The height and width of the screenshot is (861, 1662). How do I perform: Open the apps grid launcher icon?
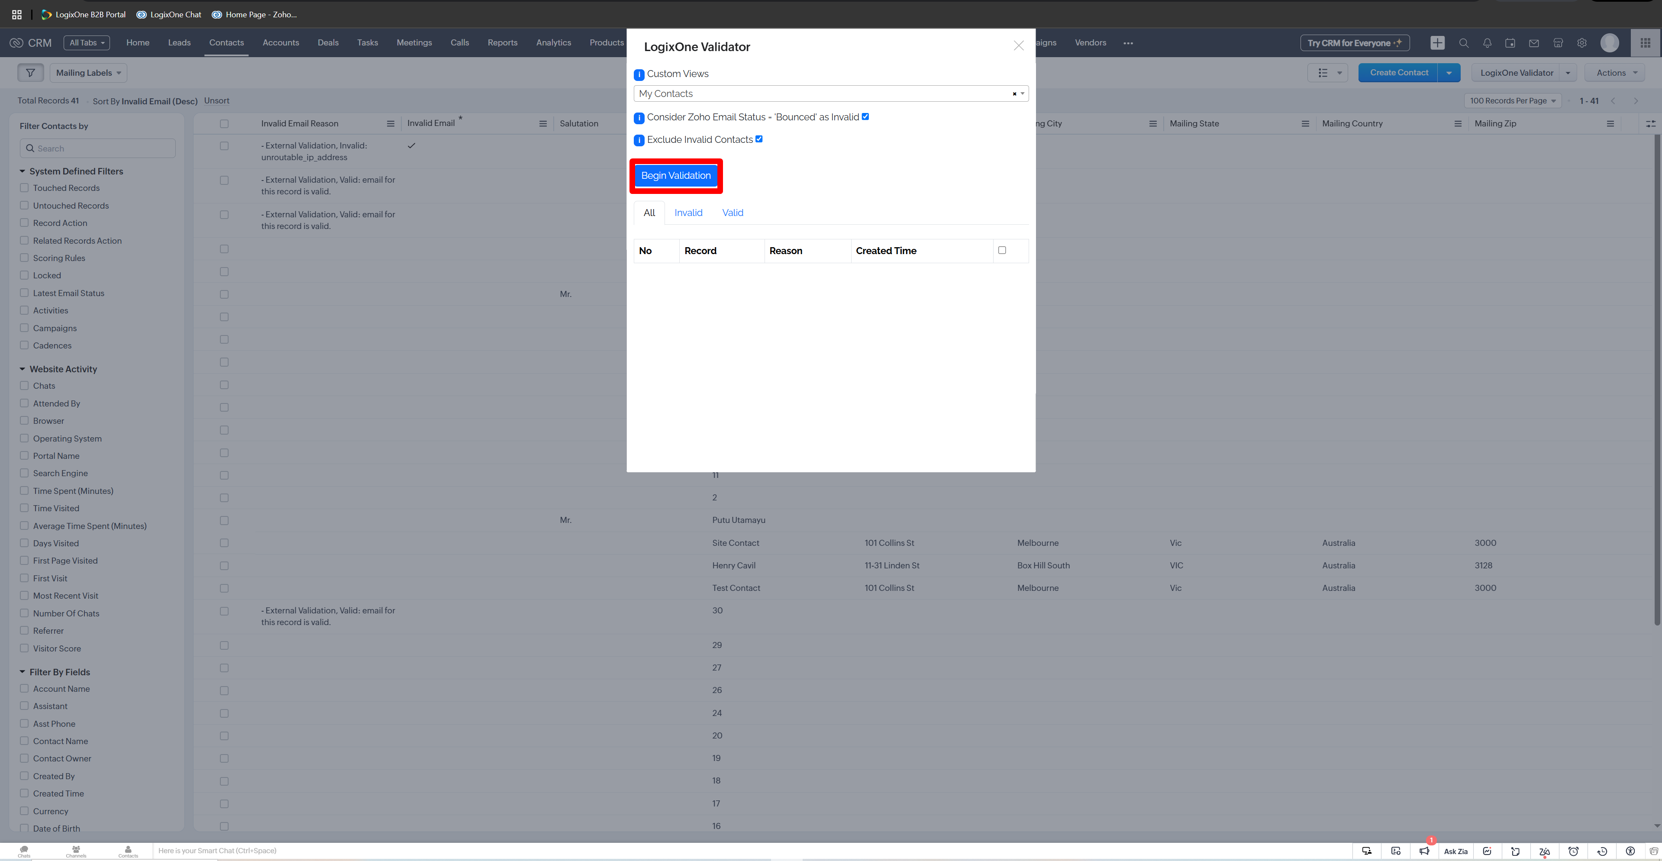pos(1645,42)
